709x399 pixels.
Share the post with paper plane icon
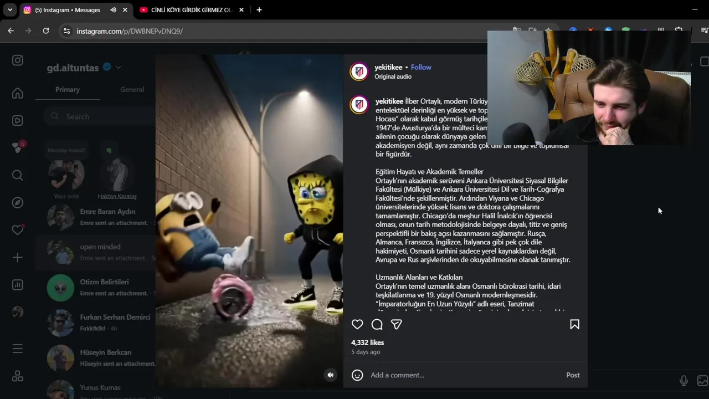point(397,325)
